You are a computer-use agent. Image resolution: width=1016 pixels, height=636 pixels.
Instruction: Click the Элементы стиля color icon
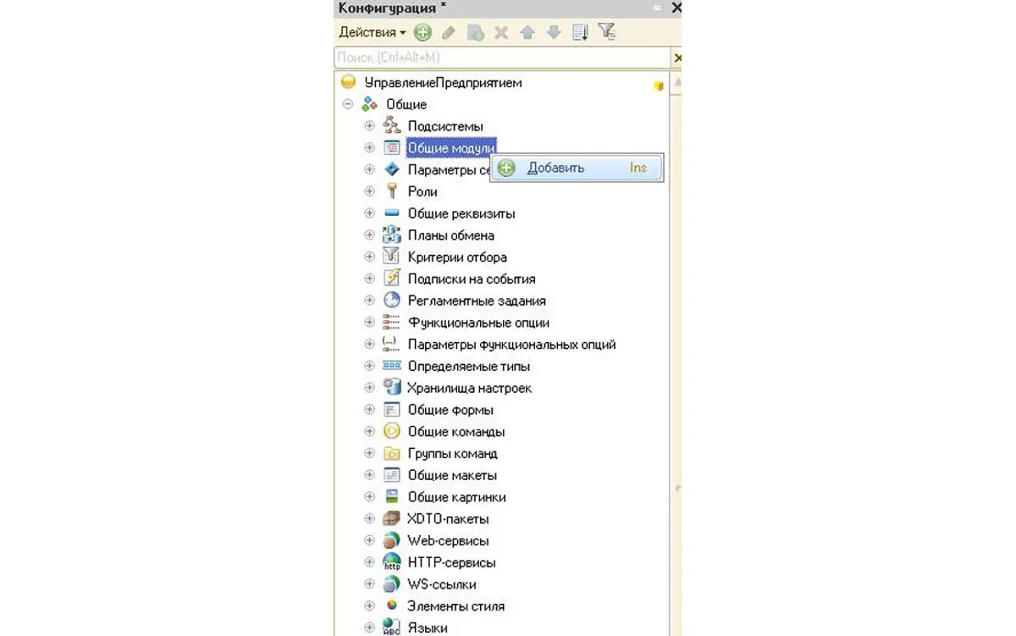(x=391, y=606)
